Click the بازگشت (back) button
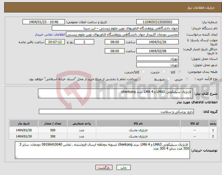The height and width of the screenshot is (175, 222). pyautogui.click(x=104, y=167)
